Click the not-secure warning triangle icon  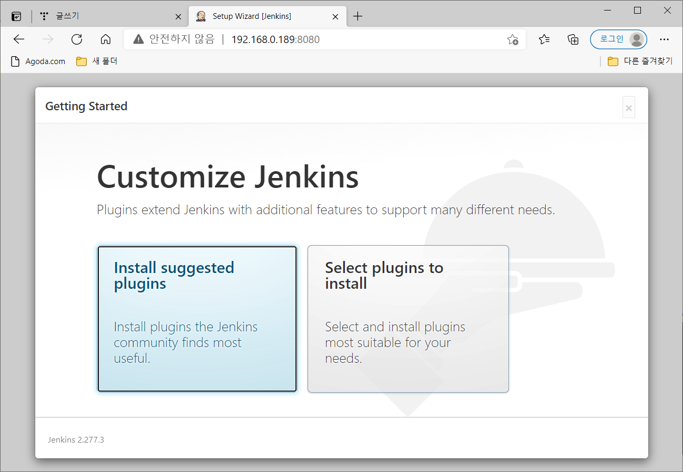(138, 39)
